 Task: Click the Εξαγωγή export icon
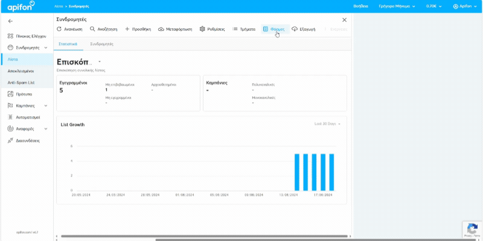(295, 29)
